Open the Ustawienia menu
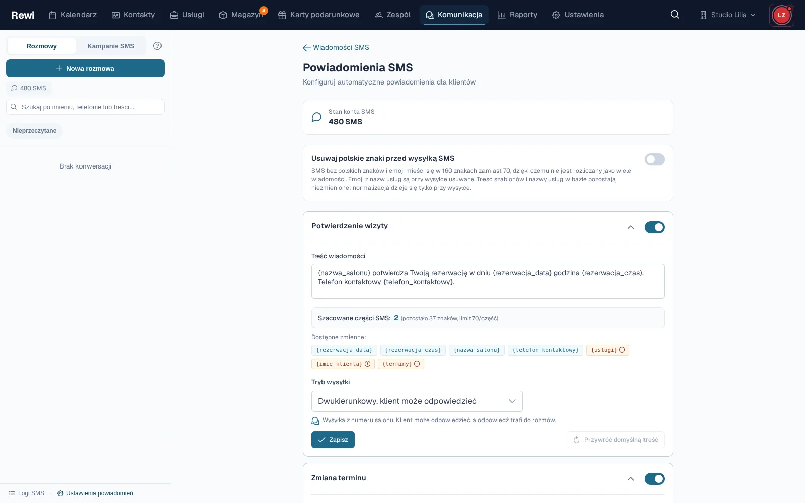The image size is (805, 503). (578, 15)
